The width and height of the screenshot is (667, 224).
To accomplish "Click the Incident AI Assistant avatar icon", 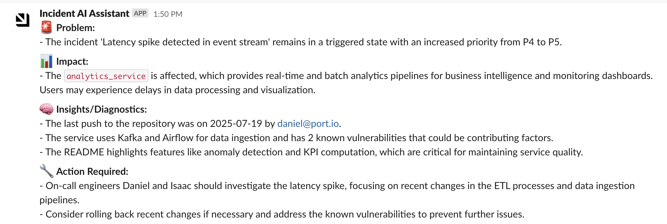I will pos(23,20).
